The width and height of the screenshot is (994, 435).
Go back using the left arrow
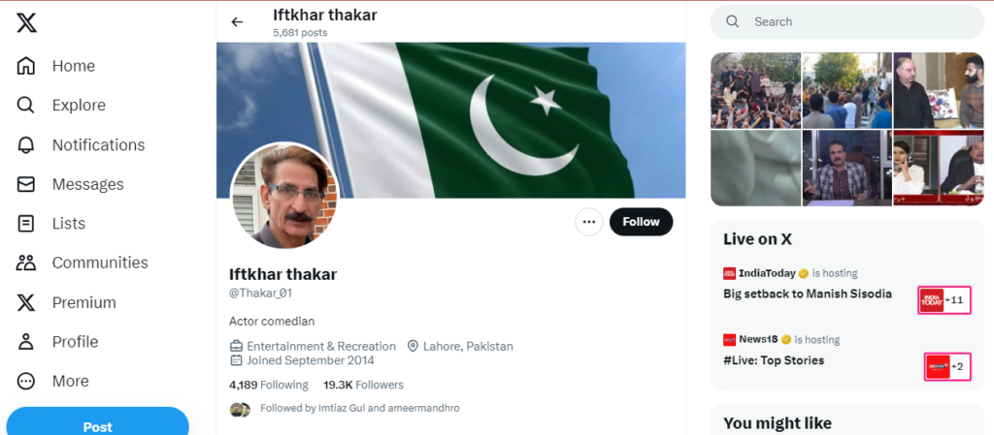[x=237, y=22]
